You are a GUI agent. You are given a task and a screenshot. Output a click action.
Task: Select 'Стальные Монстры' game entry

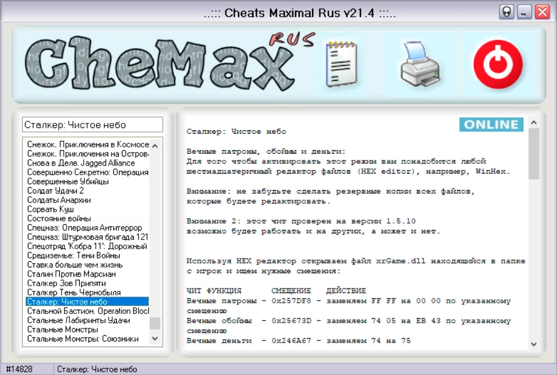(x=88, y=329)
